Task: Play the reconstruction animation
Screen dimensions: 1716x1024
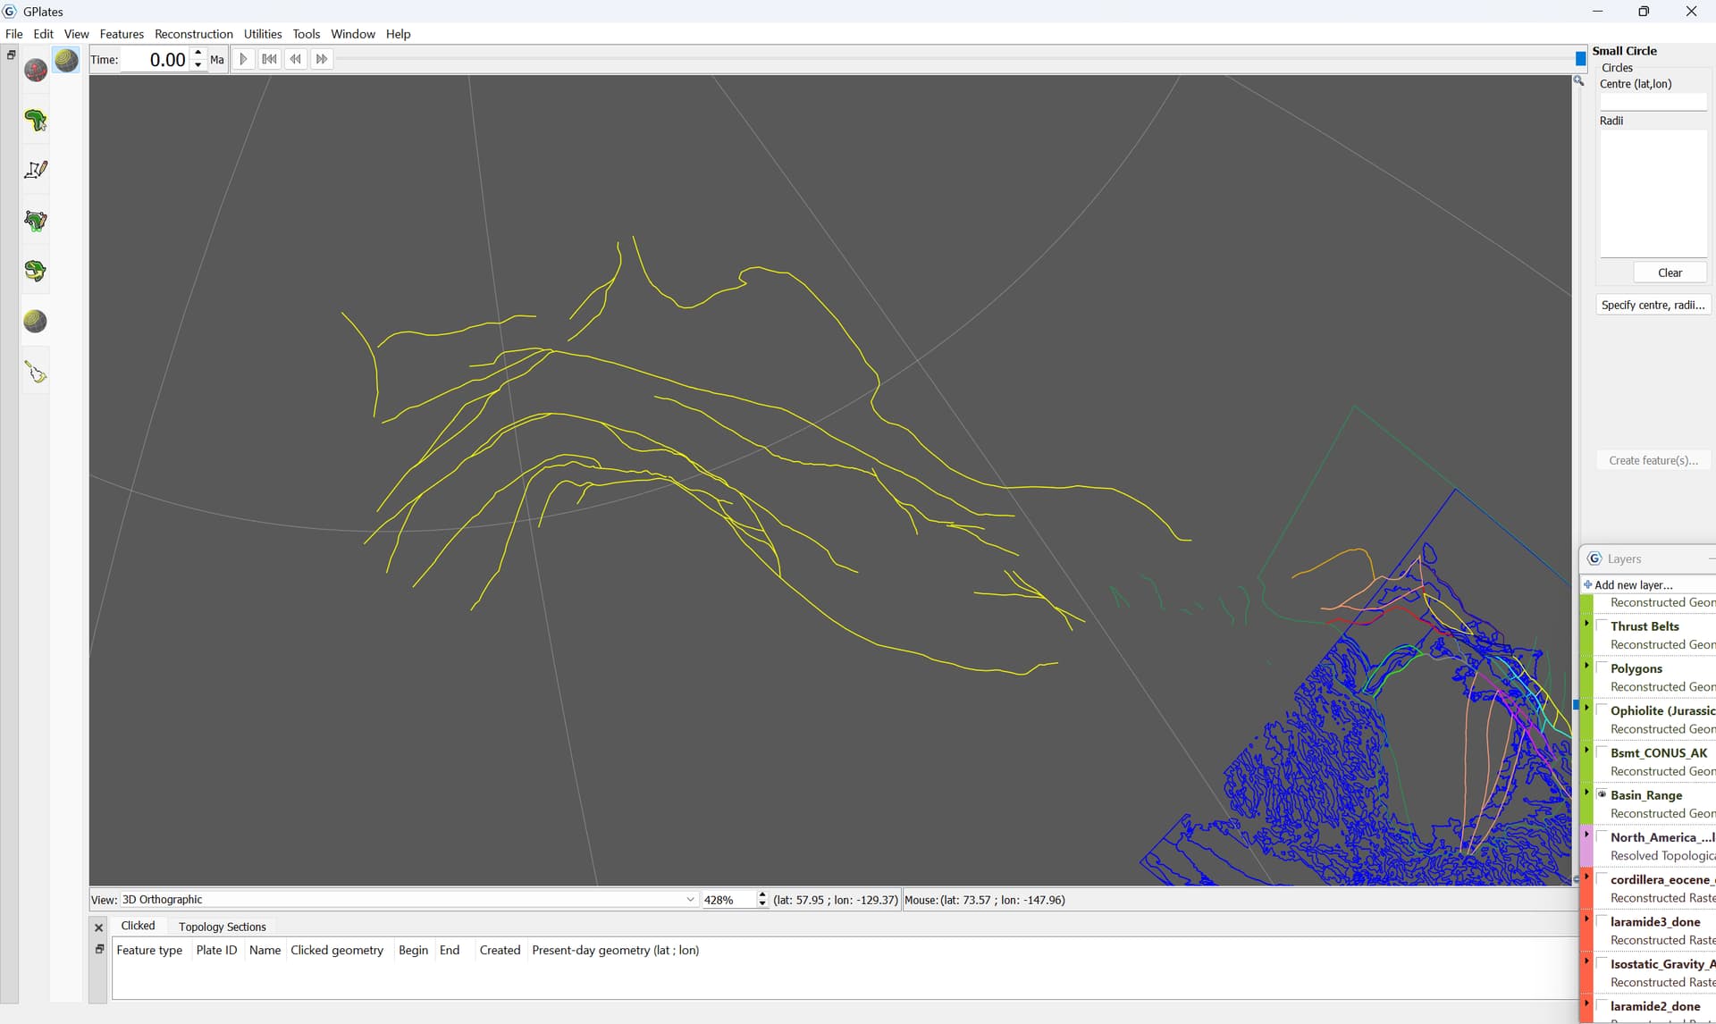Action: click(243, 59)
